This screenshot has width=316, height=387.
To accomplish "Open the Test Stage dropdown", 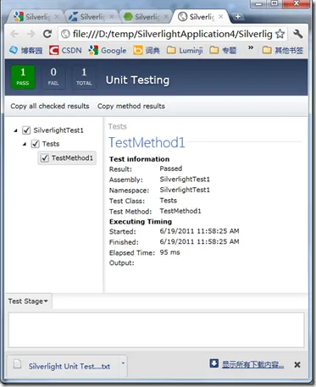I will click(x=28, y=301).
